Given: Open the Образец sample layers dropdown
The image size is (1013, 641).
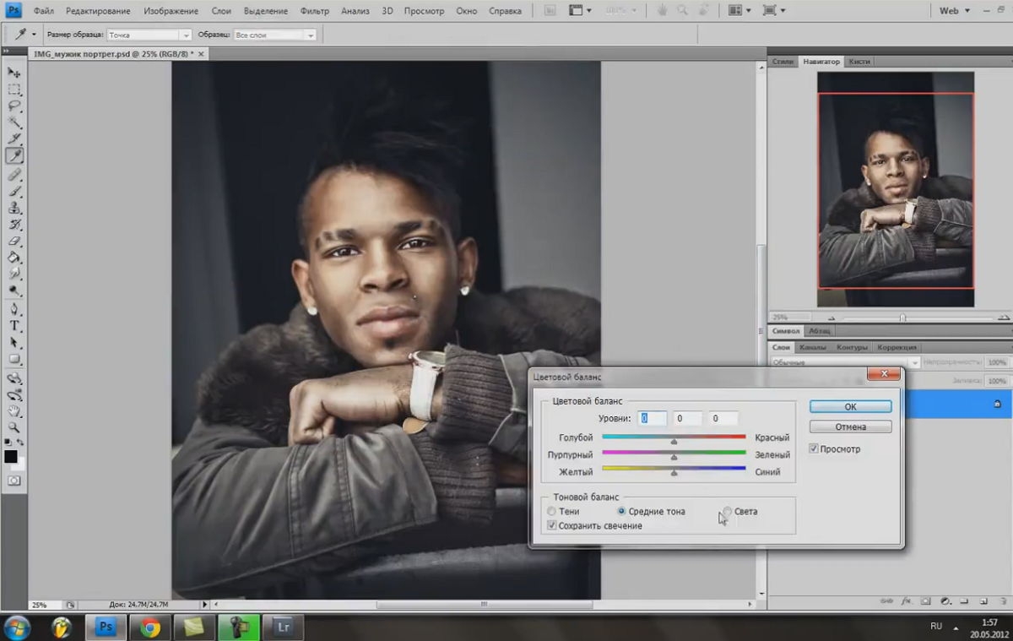Looking at the screenshot, I should [275, 35].
